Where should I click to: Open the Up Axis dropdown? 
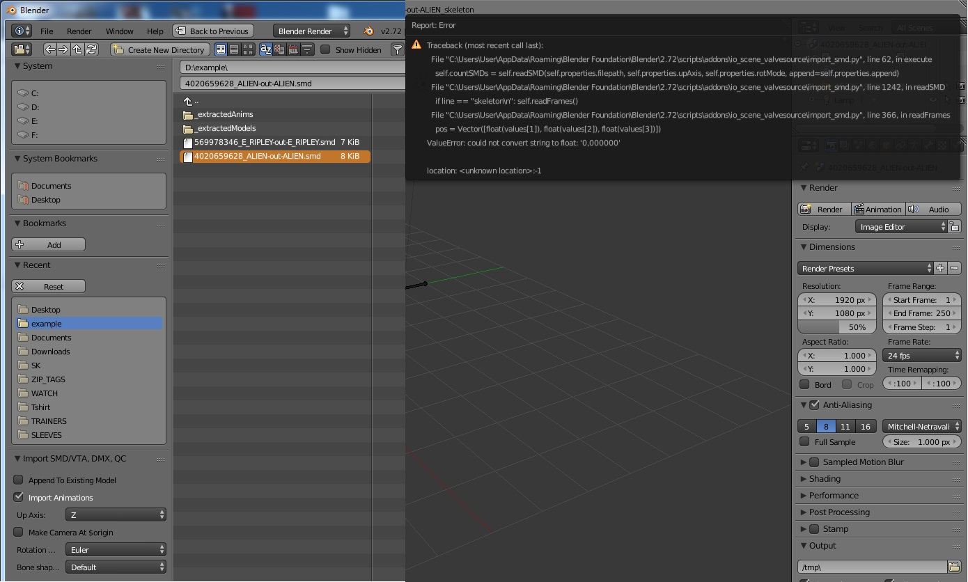tap(116, 515)
